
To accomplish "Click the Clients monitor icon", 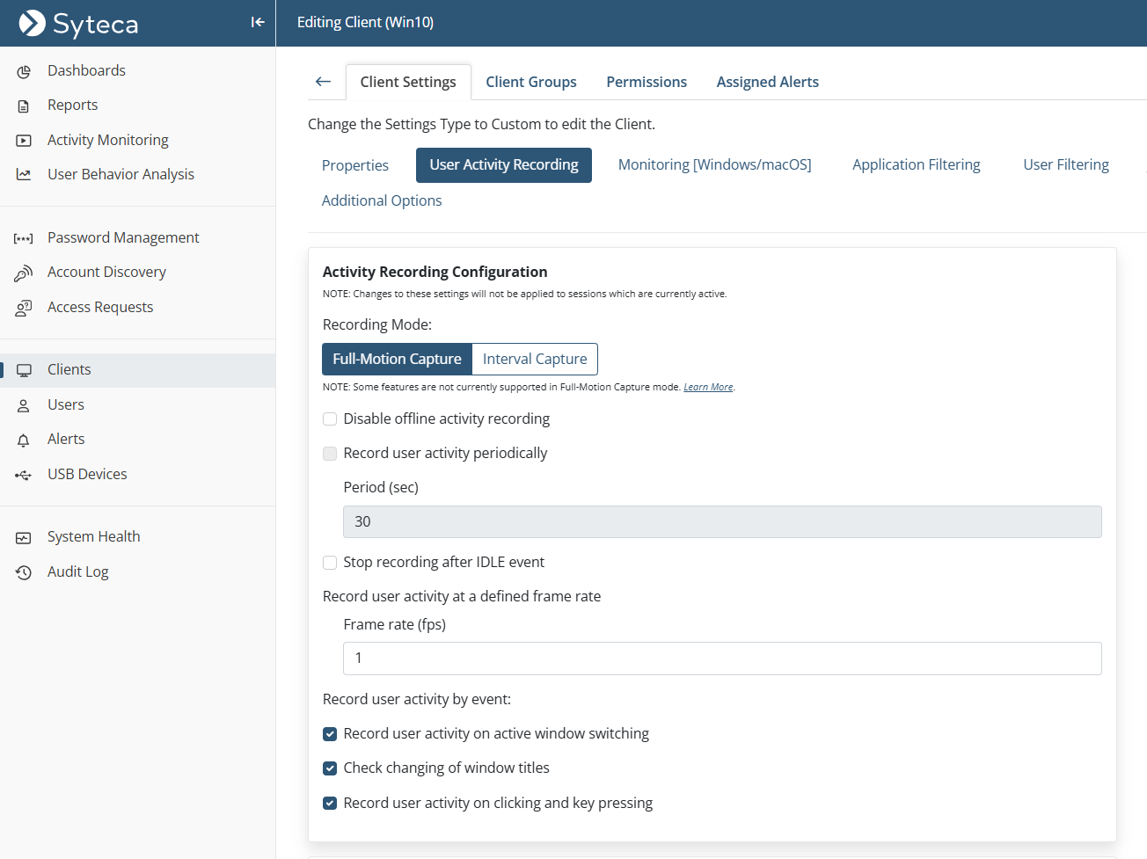I will [24, 370].
